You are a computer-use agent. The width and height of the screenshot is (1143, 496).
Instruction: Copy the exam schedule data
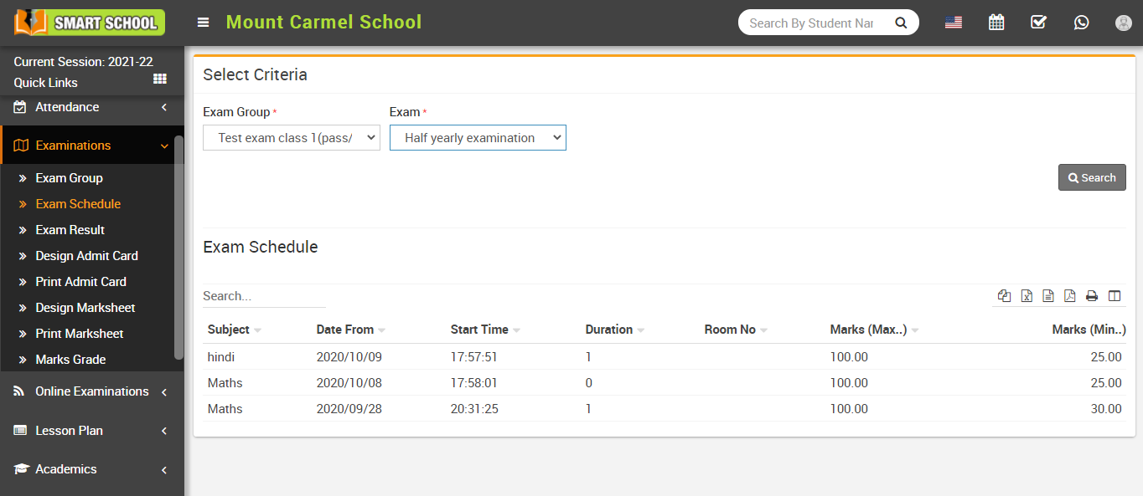coord(1004,295)
